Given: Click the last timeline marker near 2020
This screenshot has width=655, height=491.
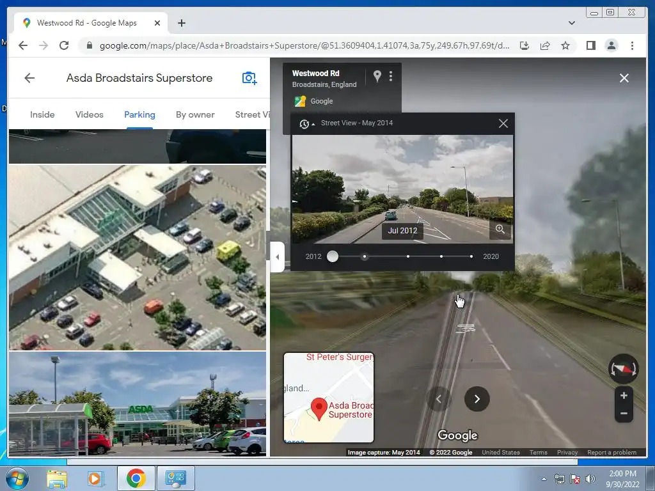Looking at the screenshot, I should click(x=471, y=256).
